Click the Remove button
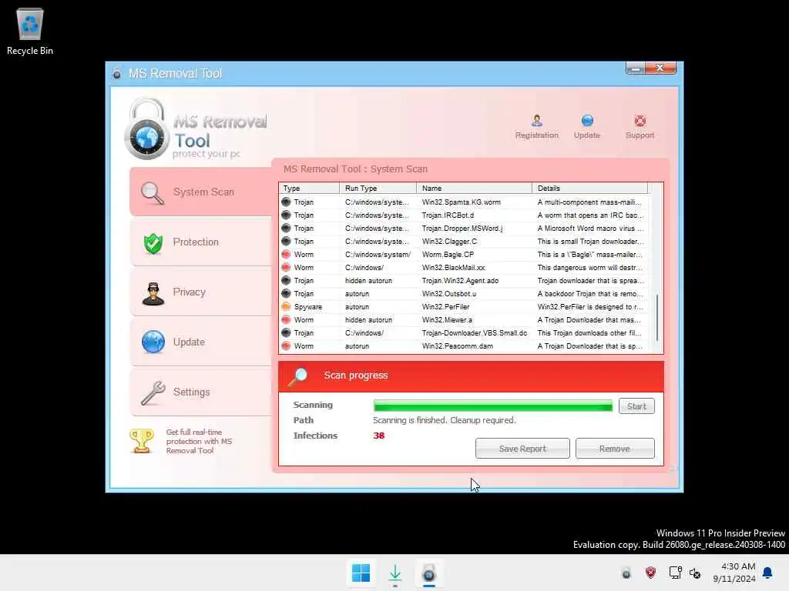 [x=615, y=449]
